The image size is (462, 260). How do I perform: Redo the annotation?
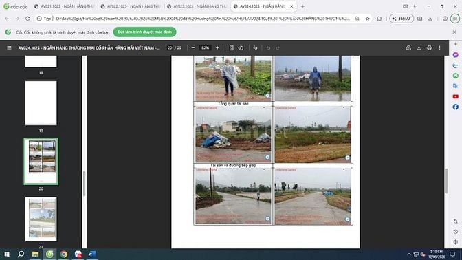pyautogui.click(x=278, y=47)
